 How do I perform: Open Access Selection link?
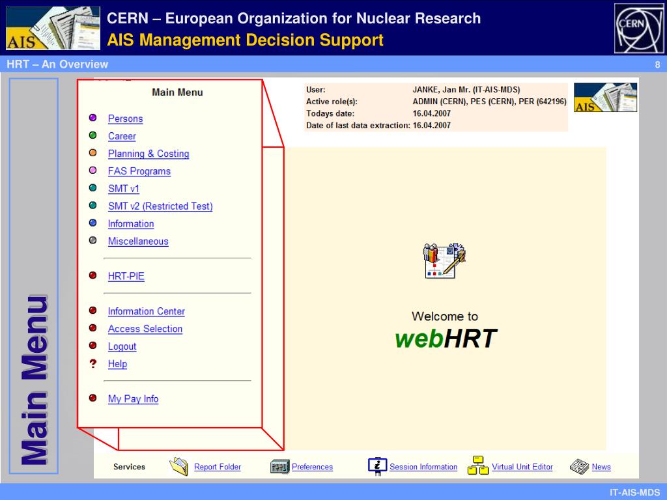[145, 329]
